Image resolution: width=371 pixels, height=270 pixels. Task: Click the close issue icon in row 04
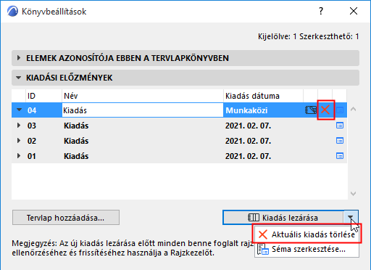311,110
